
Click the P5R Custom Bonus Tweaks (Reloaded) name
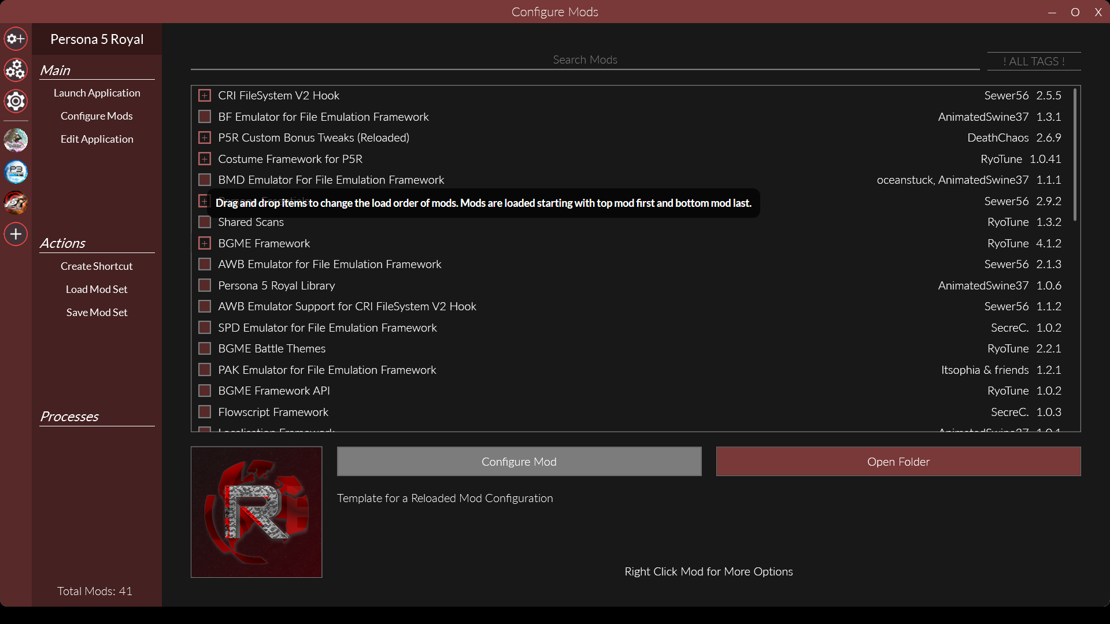313,138
